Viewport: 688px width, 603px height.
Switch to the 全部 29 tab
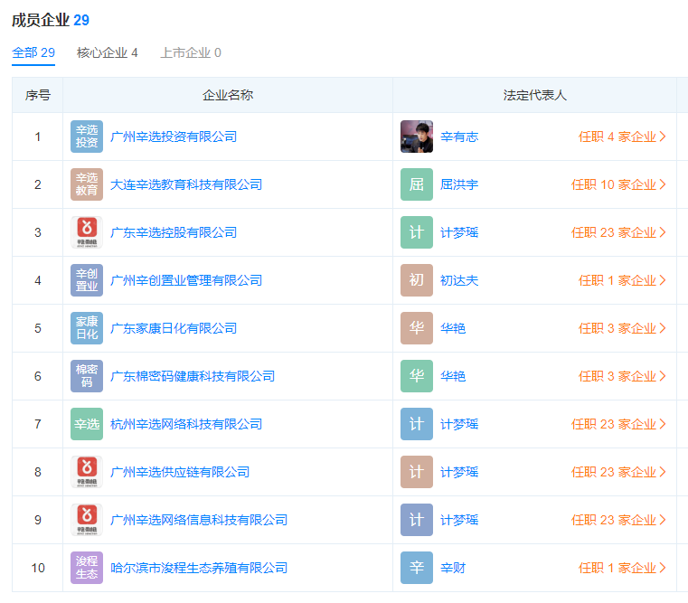tap(33, 52)
